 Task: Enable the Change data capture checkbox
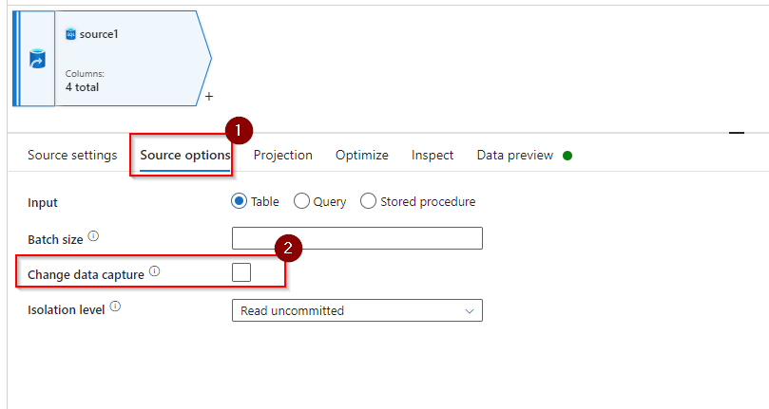point(241,272)
